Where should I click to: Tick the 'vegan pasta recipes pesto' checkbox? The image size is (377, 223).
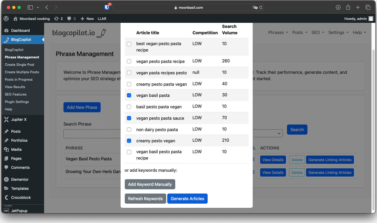point(129,73)
